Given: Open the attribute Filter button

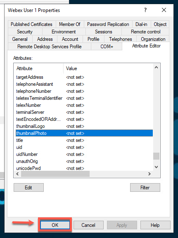Looking at the screenshot, I should pos(145,187).
